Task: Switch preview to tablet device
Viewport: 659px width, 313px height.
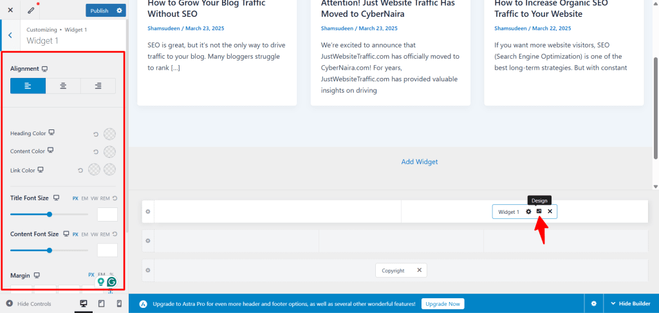Action: [101, 303]
